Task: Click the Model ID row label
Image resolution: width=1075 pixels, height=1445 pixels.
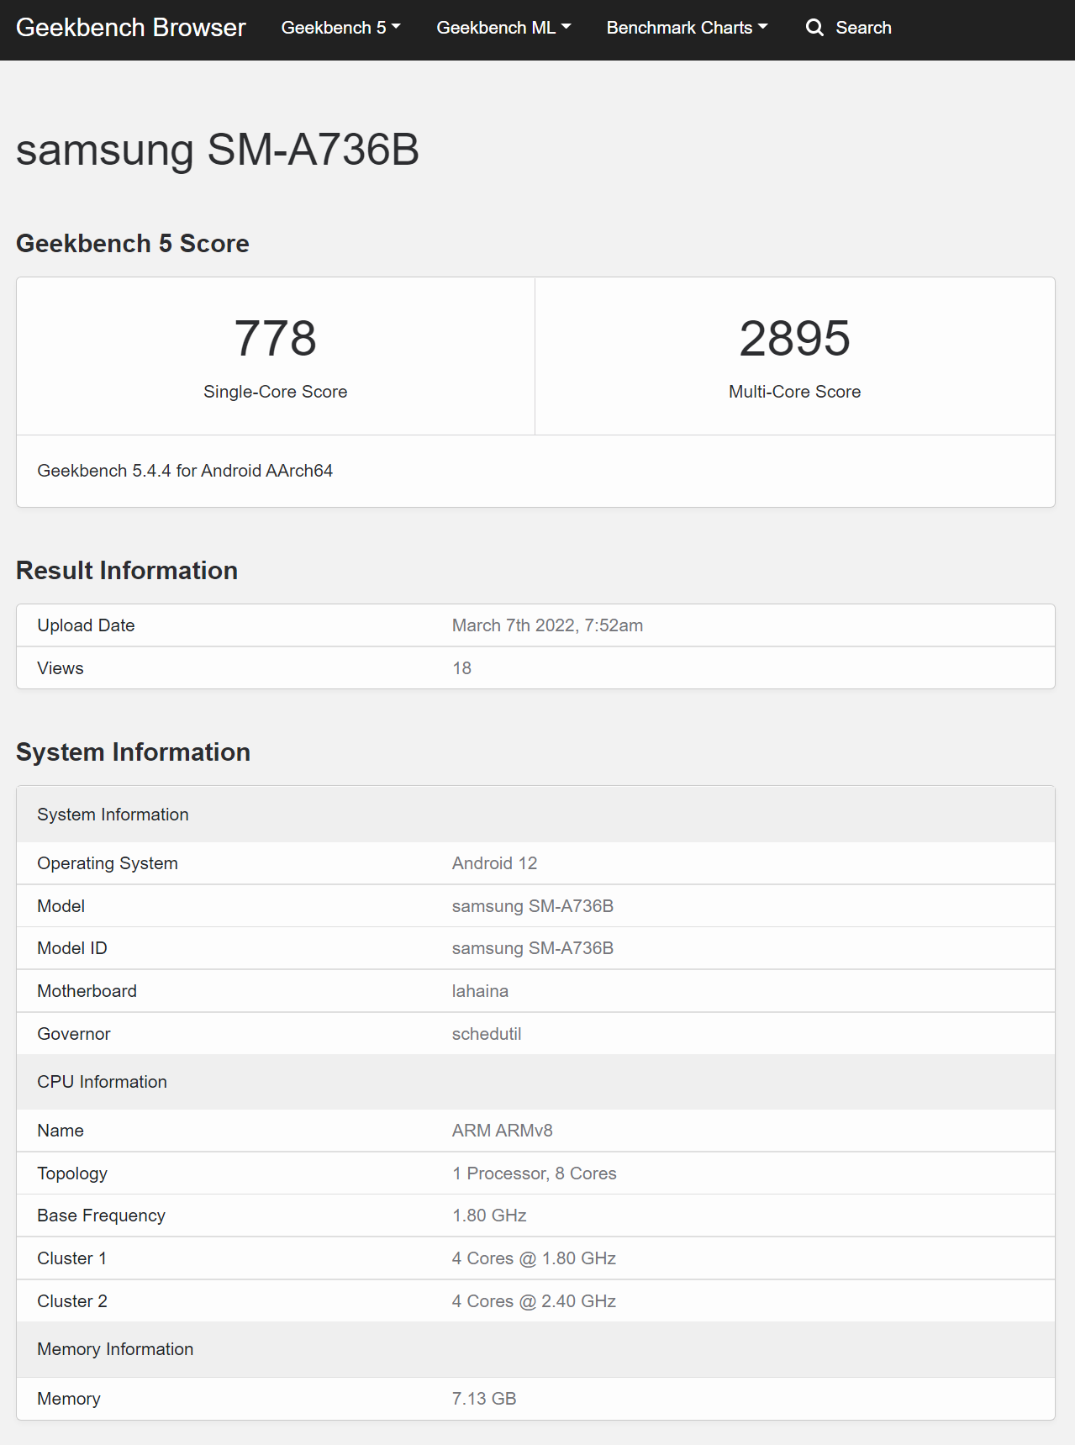Action: click(x=72, y=948)
